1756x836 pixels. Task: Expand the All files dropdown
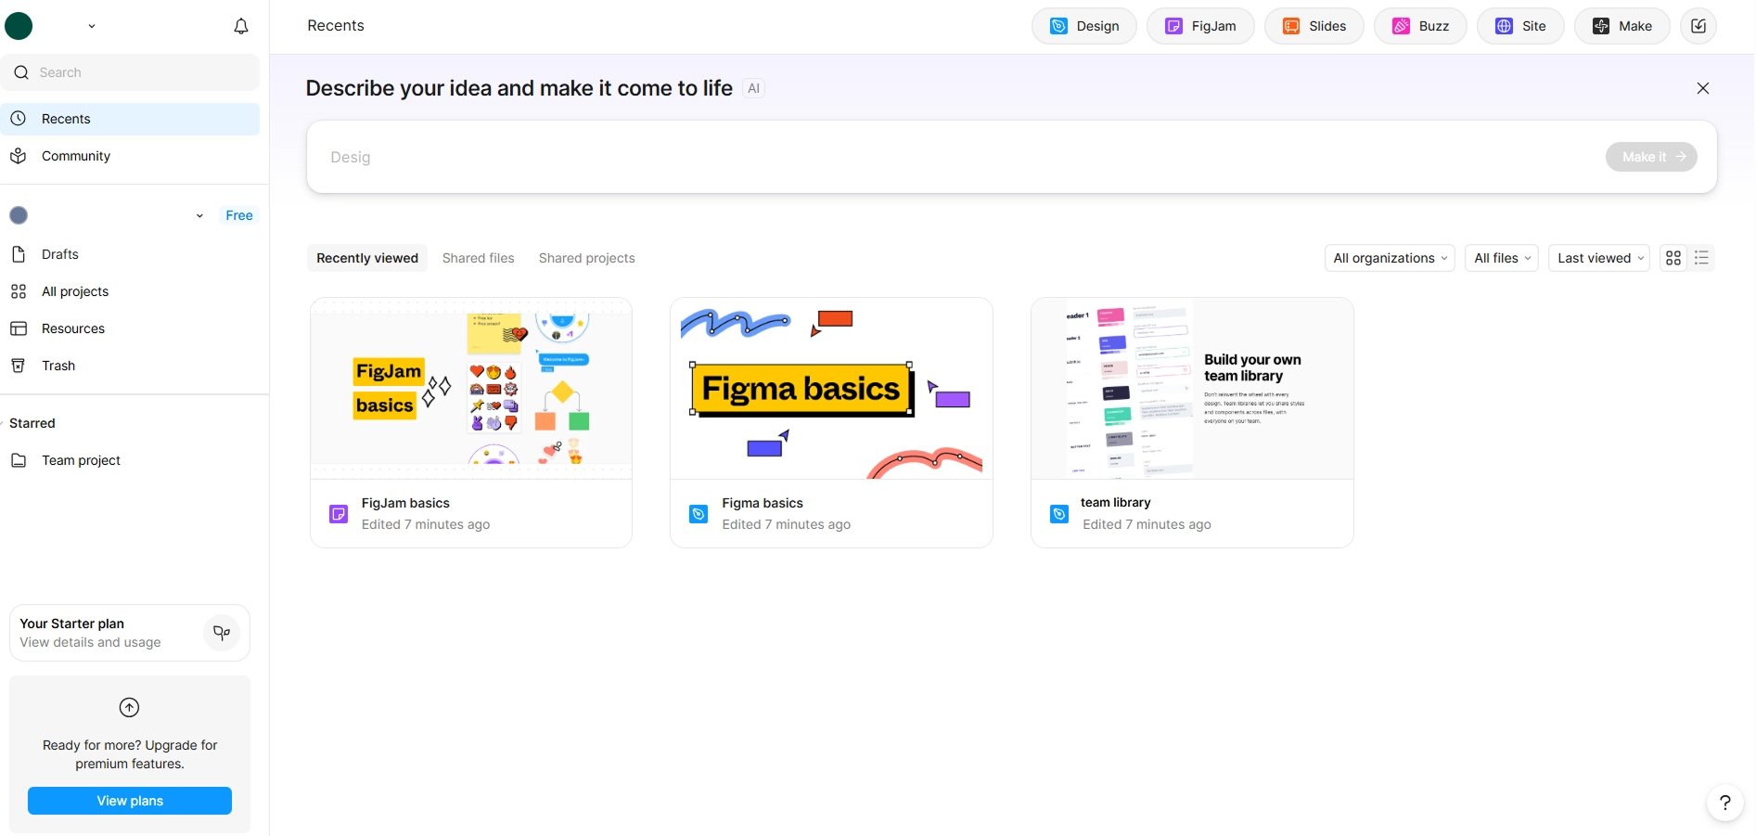(1501, 258)
